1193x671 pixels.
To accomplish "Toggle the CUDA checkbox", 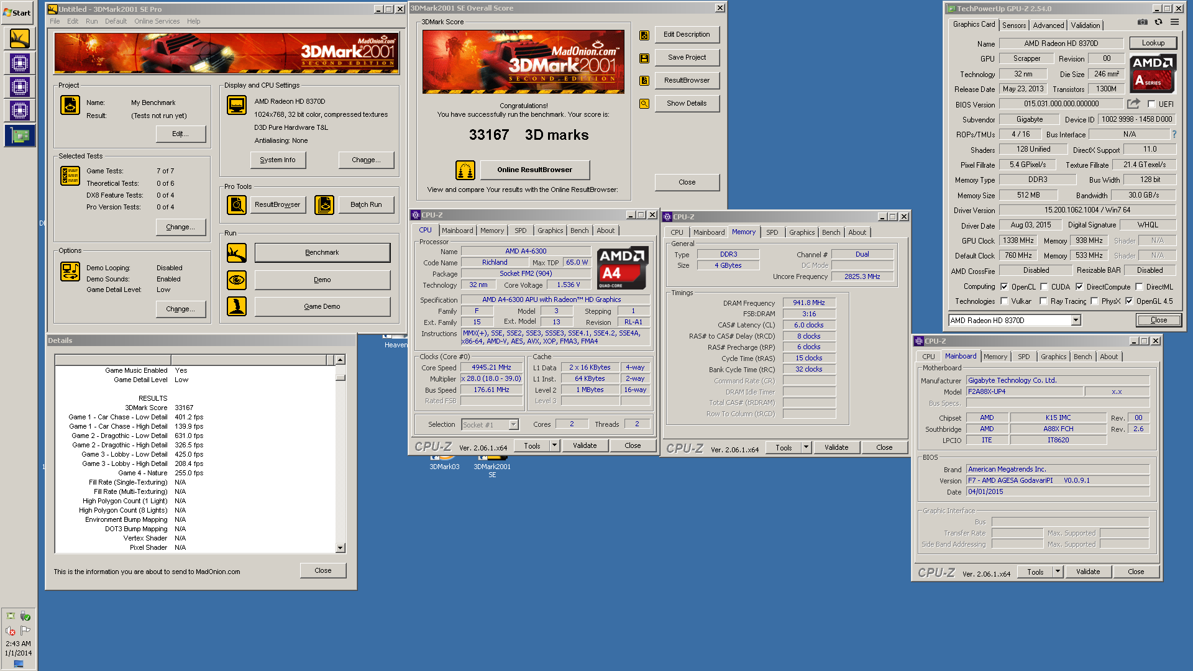I will coord(1044,287).
